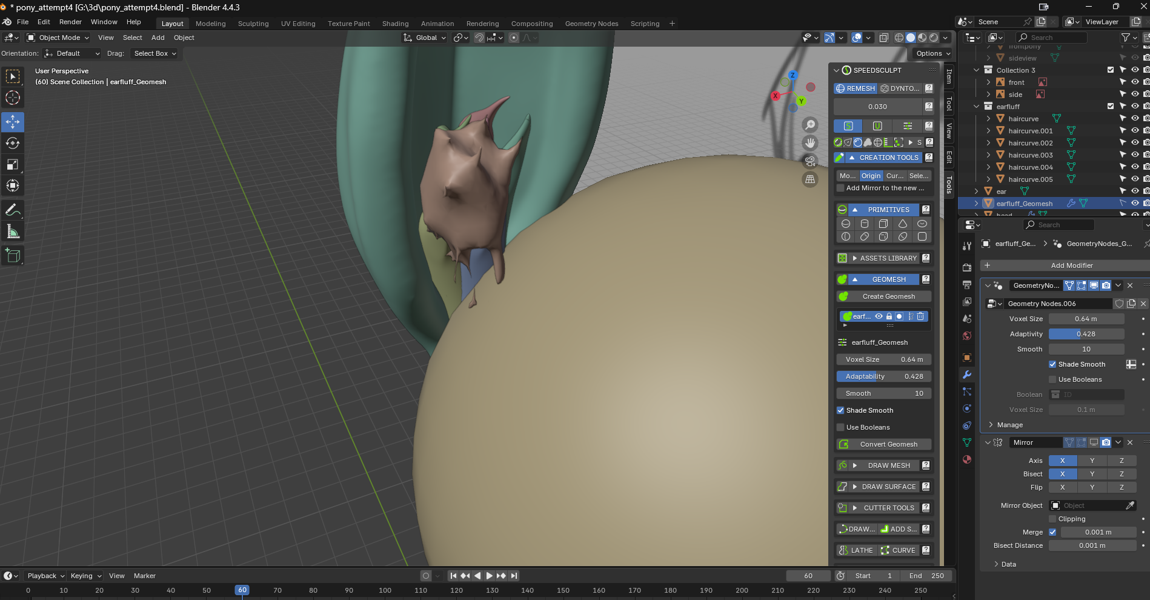Viewport: 1150px width, 600px height.
Task: Open the Playback dropdown in timeline
Action: 46,576
